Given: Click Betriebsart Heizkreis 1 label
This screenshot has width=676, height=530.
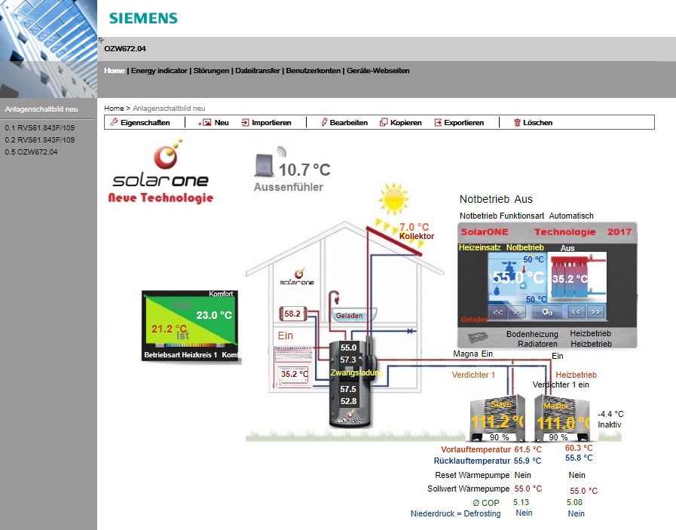Looking at the screenshot, I should (181, 355).
